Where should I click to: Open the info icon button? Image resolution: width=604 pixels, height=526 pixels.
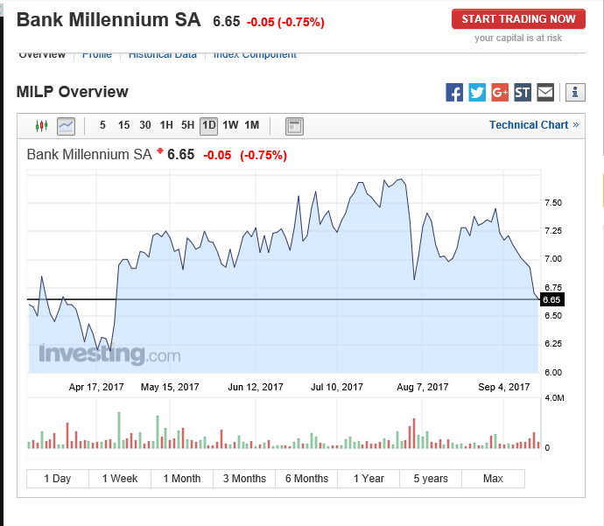click(x=575, y=93)
